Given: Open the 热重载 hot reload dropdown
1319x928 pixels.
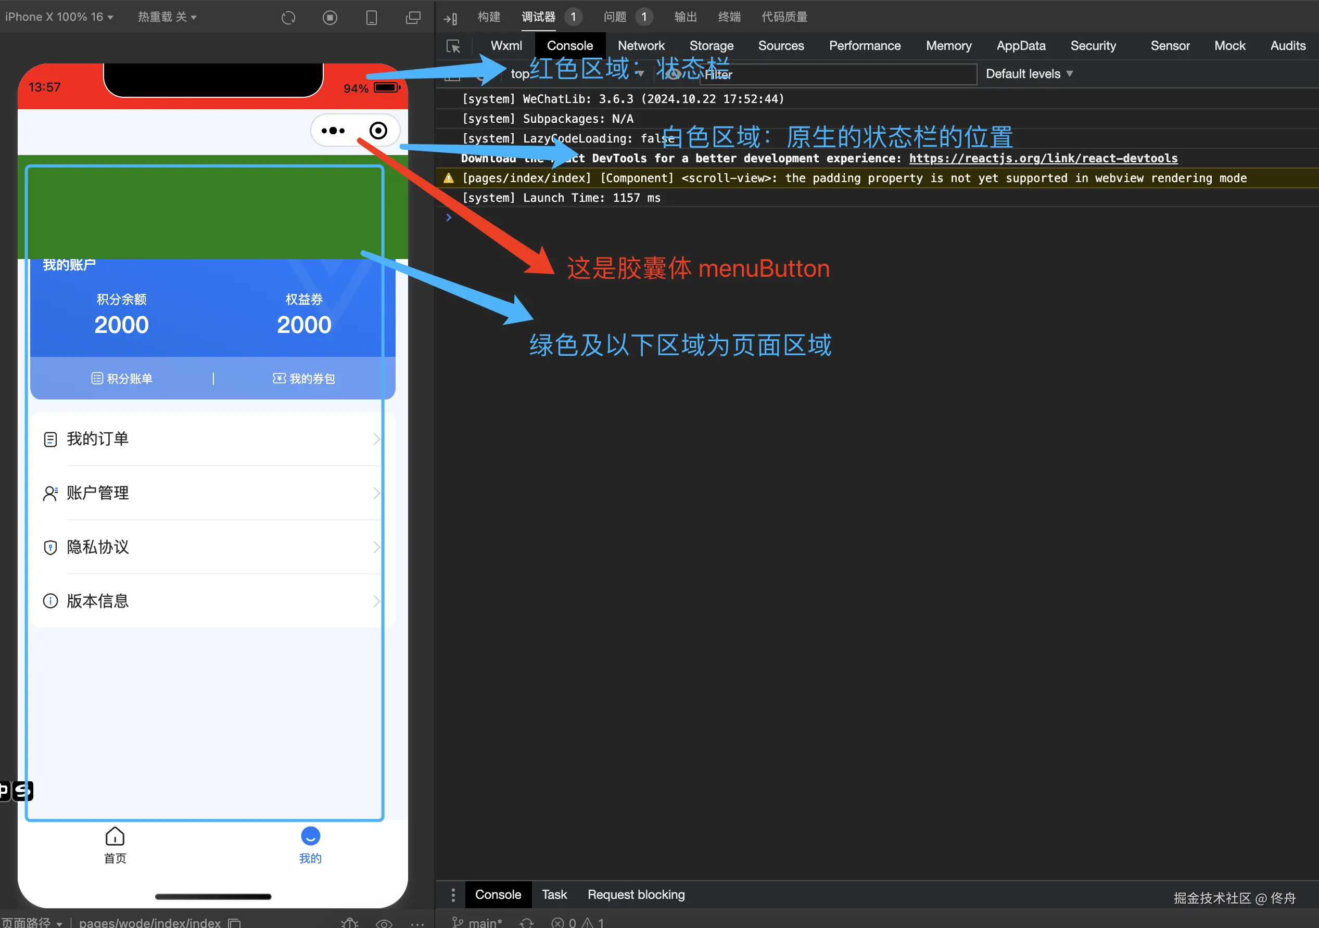Looking at the screenshot, I should pos(167,17).
